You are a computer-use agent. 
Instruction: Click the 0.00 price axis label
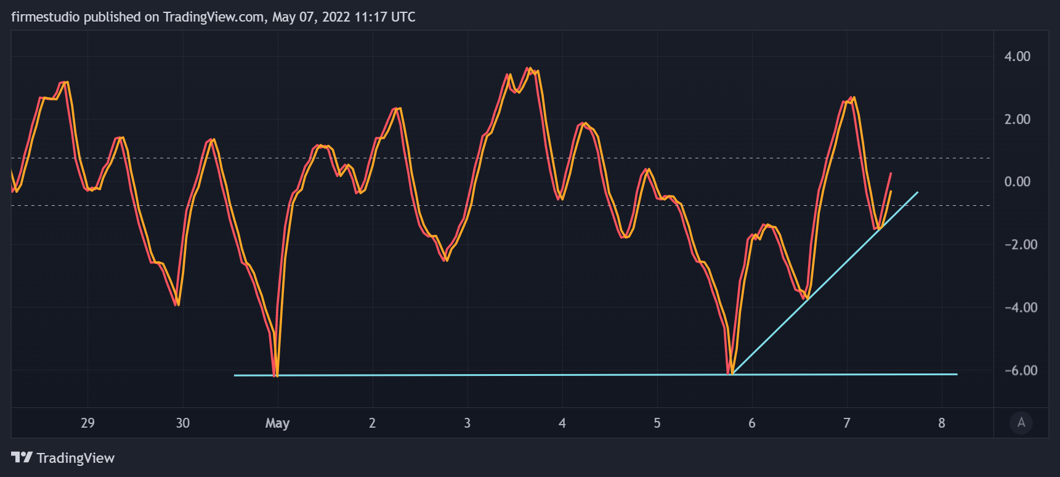point(1018,182)
